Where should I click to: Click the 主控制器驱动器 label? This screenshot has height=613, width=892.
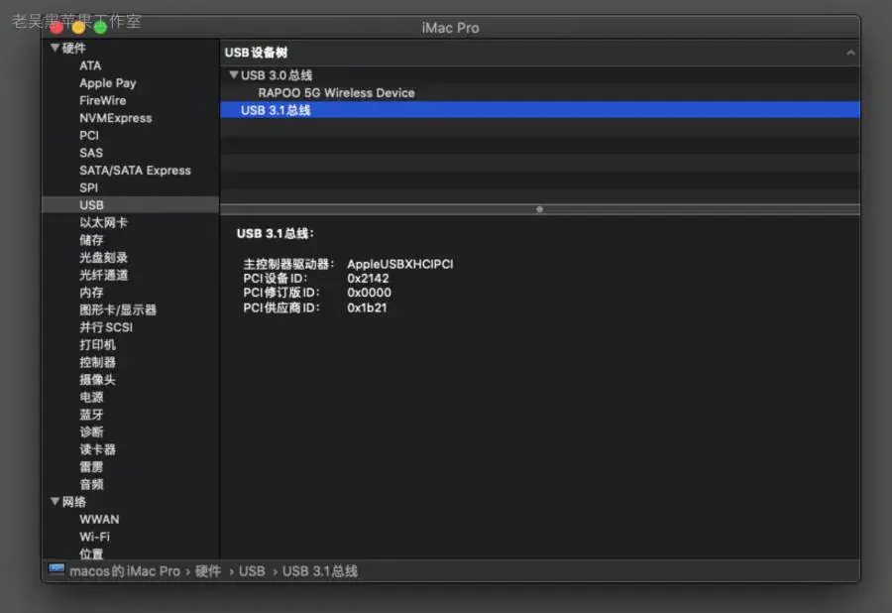[x=288, y=264]
